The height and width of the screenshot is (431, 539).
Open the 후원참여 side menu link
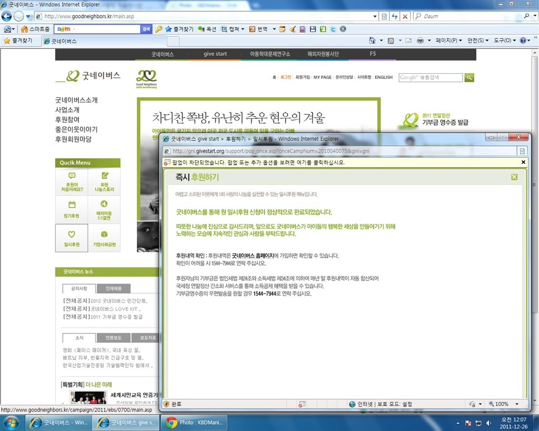point(67,119)
